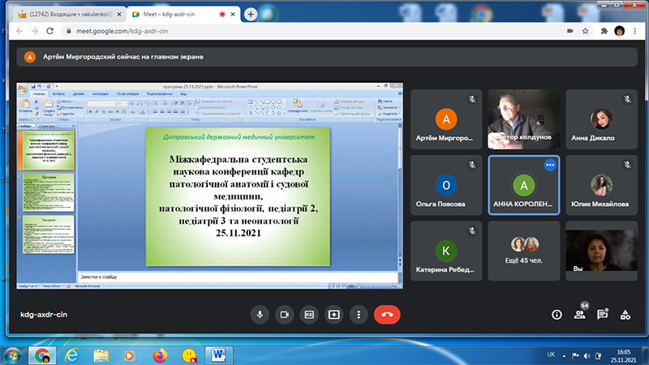Viewport: 649px width, 365px height.
Task: Open options on АННА КОРОЛЕН tile
Action: coord(549,165)
